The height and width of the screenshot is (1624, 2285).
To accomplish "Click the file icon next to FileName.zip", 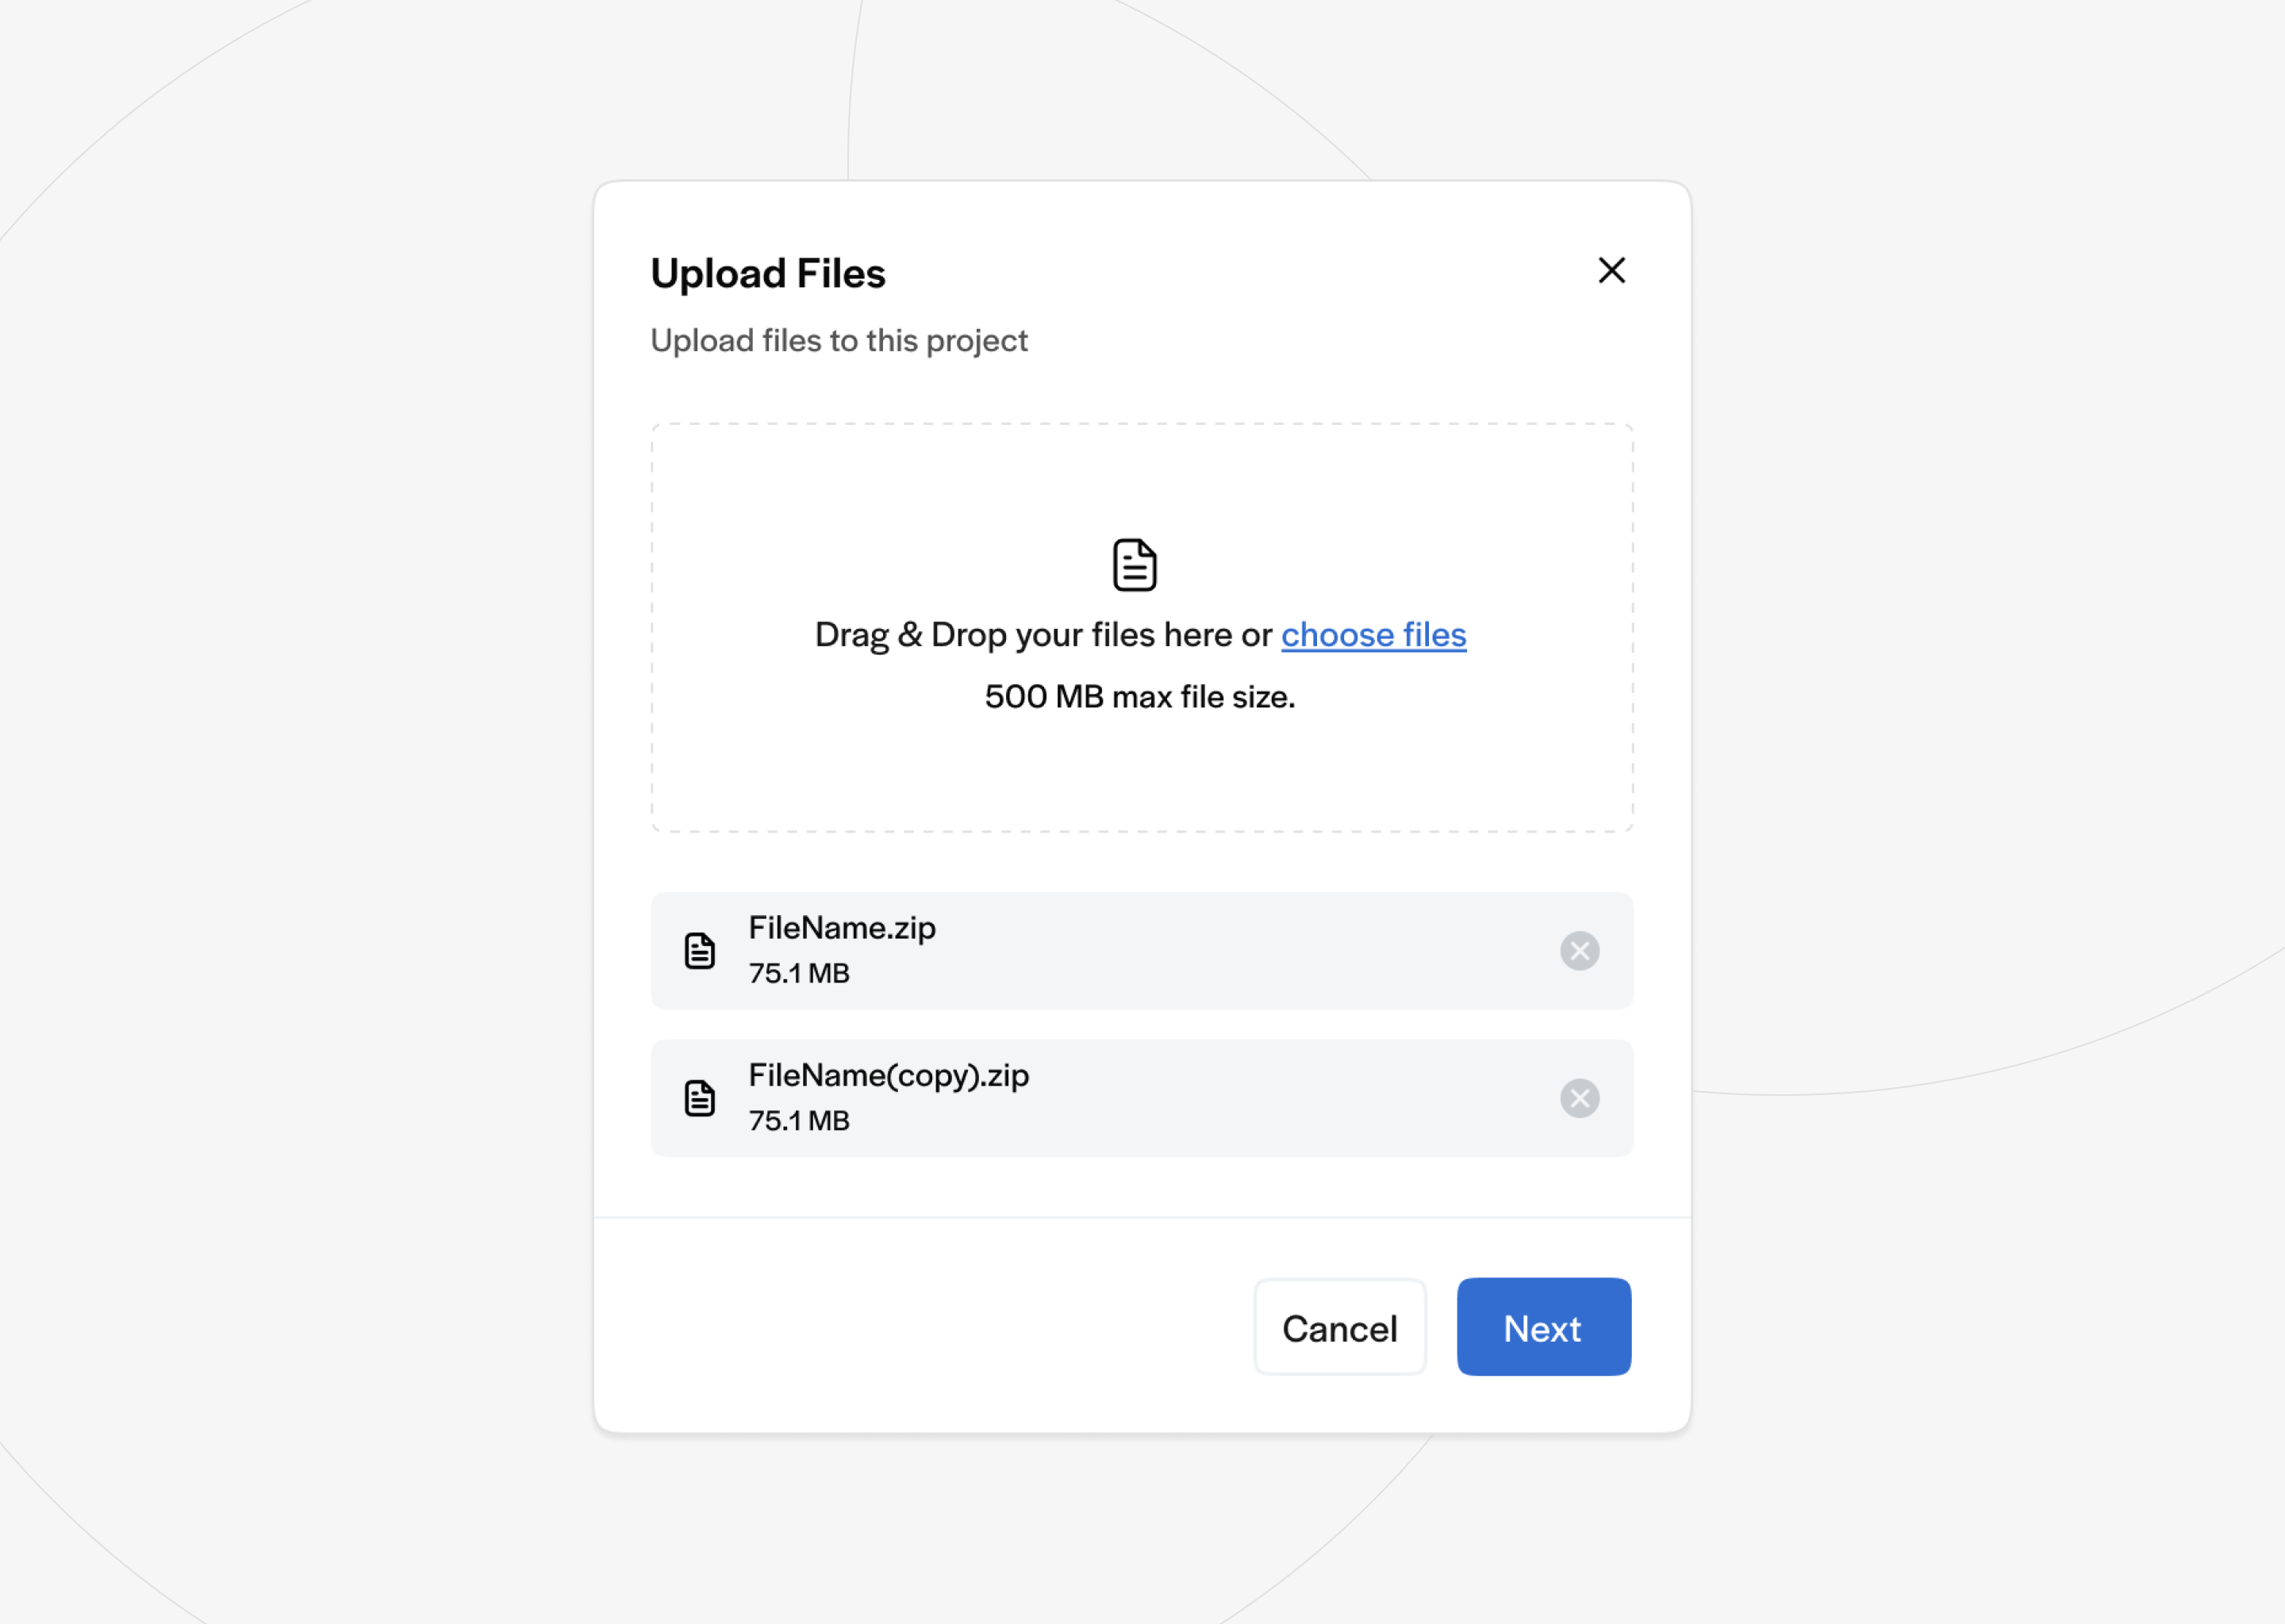I will click(699, 950).
